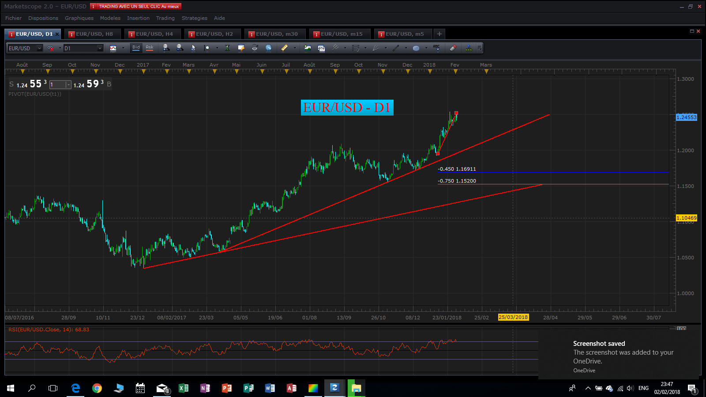The image size is (706, 397).
Task: Select the parallel channel lines tool
Action: (335, 48)
